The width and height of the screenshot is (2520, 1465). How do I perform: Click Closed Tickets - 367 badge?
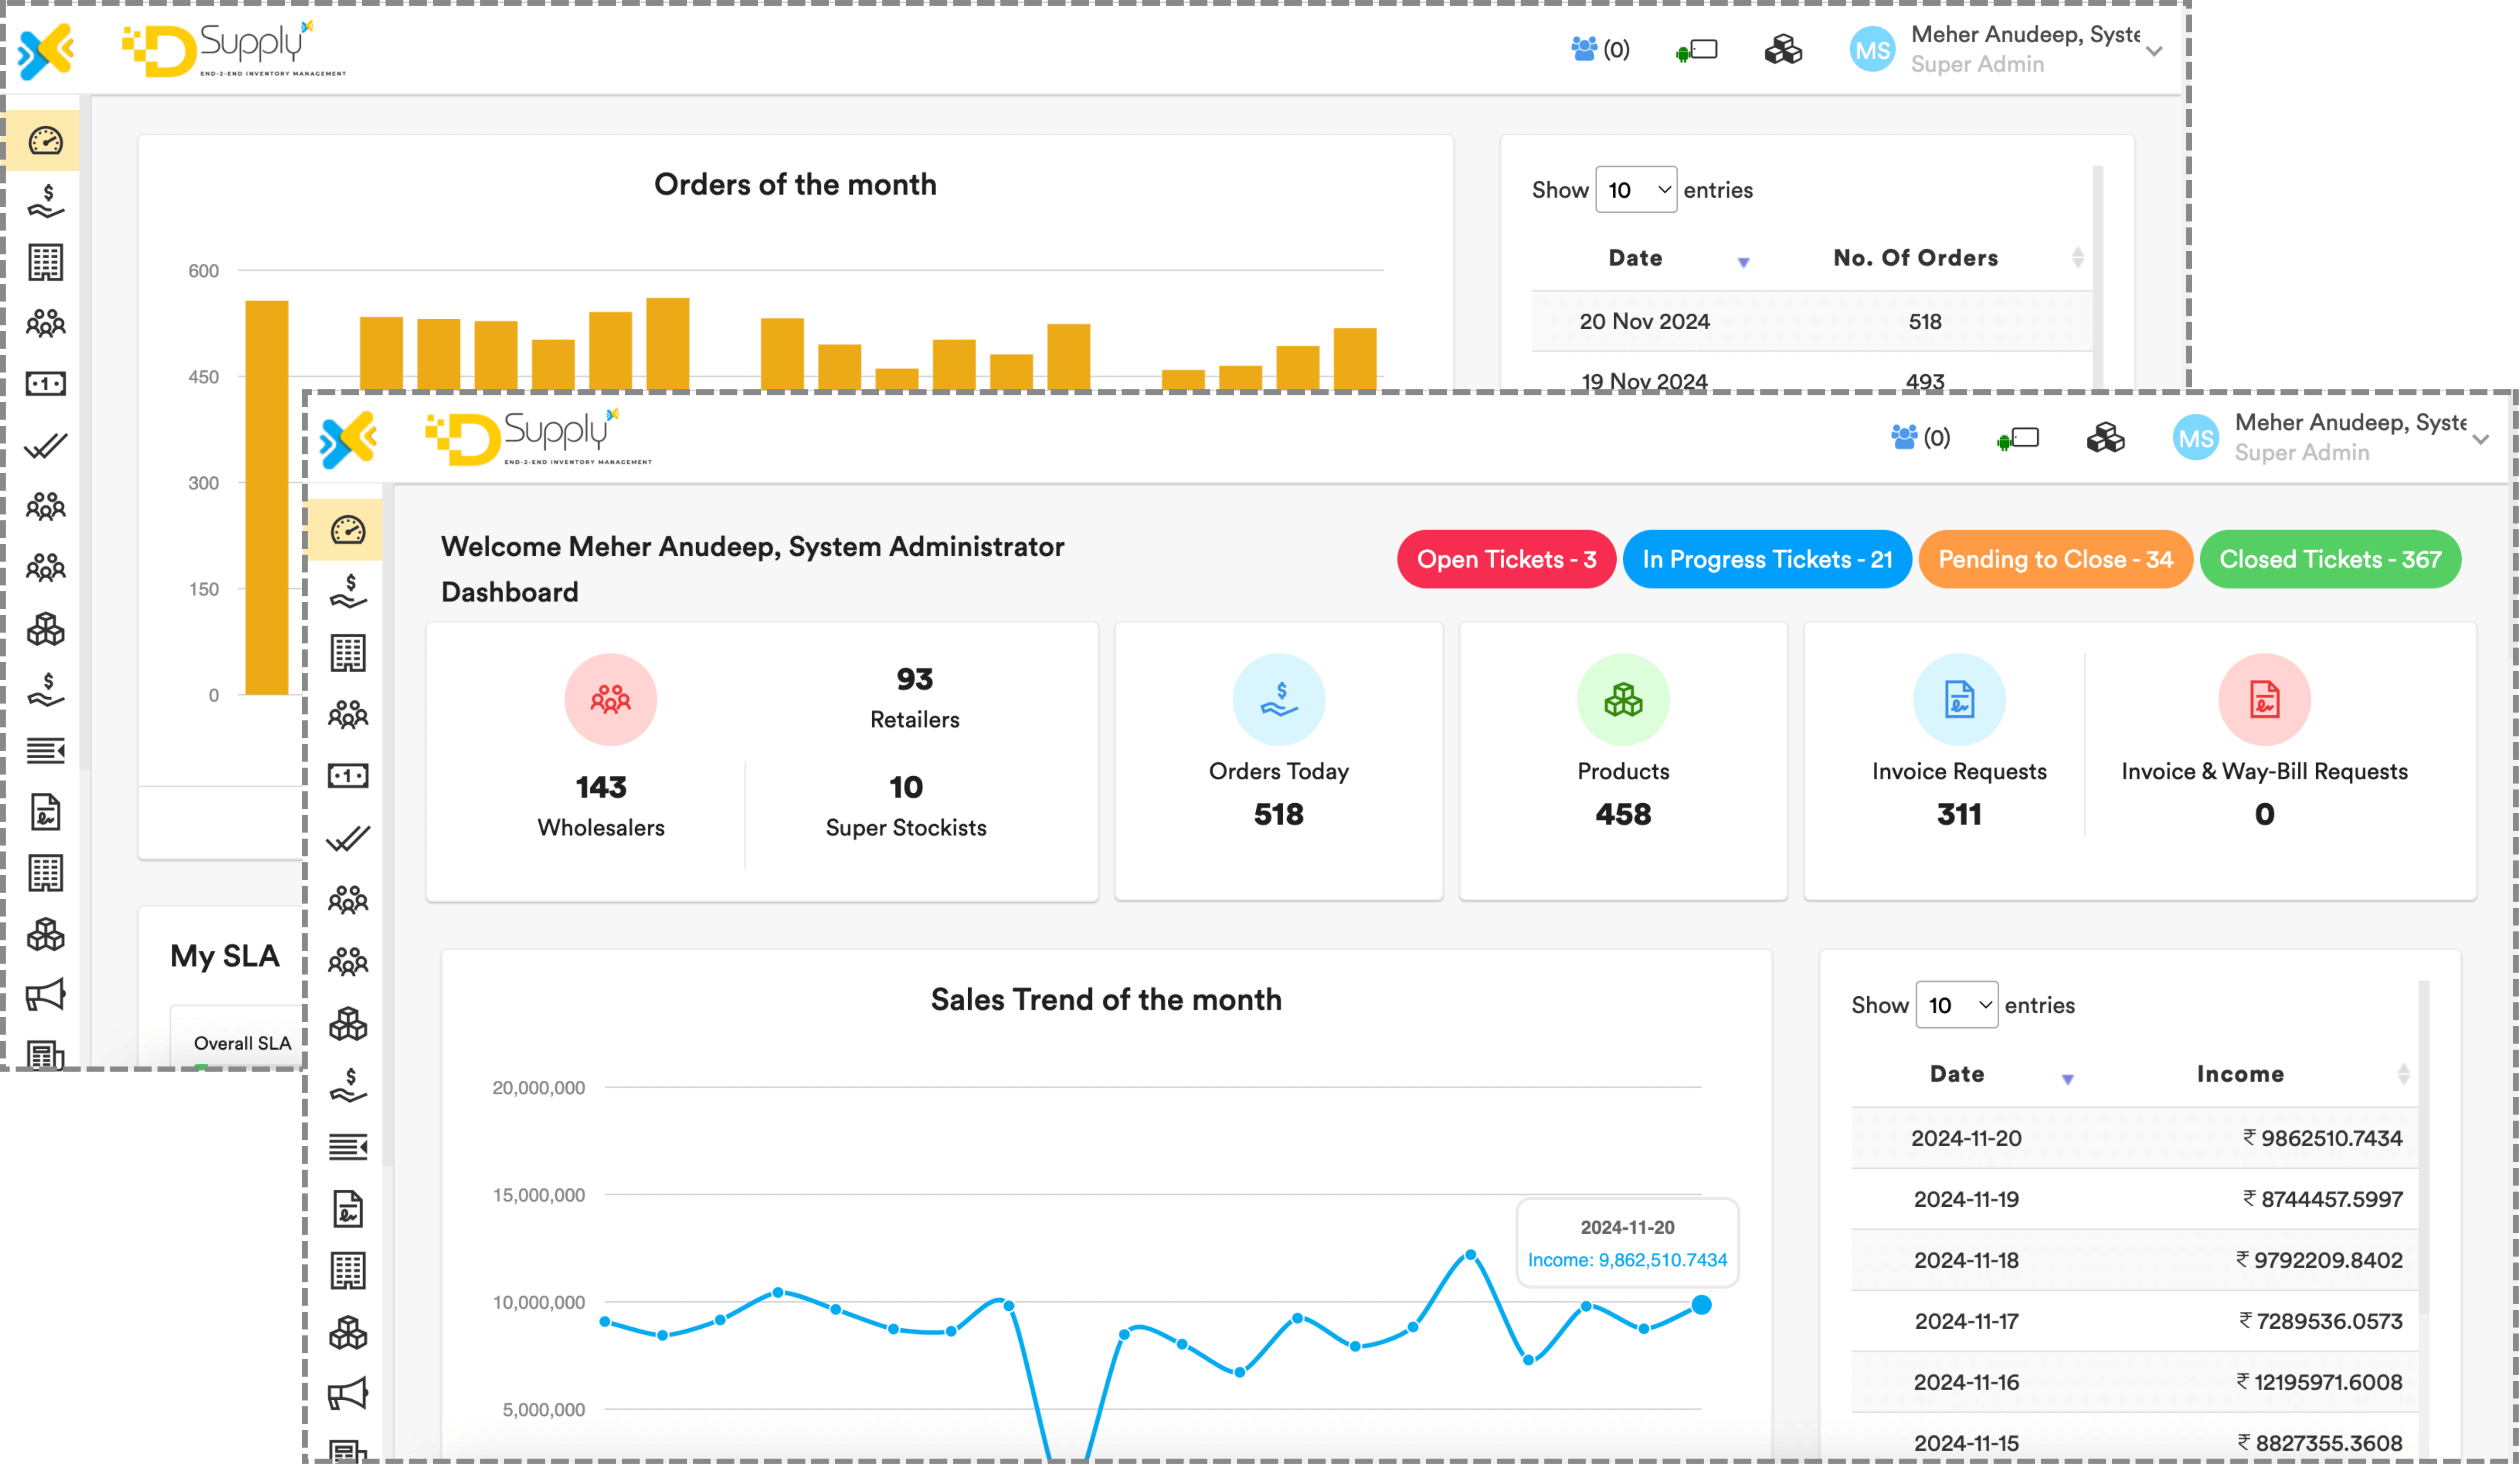[2330, 559]
